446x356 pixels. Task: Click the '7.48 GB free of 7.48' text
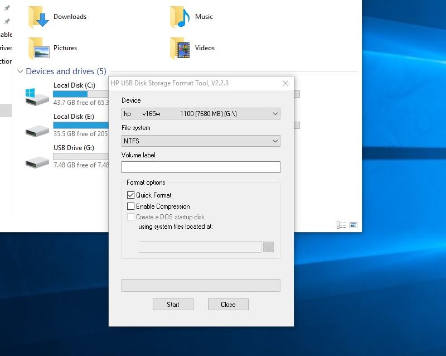[81, 165]
